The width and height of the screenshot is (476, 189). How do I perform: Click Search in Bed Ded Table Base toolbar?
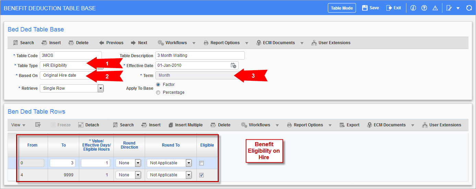(x=24, y=43)
